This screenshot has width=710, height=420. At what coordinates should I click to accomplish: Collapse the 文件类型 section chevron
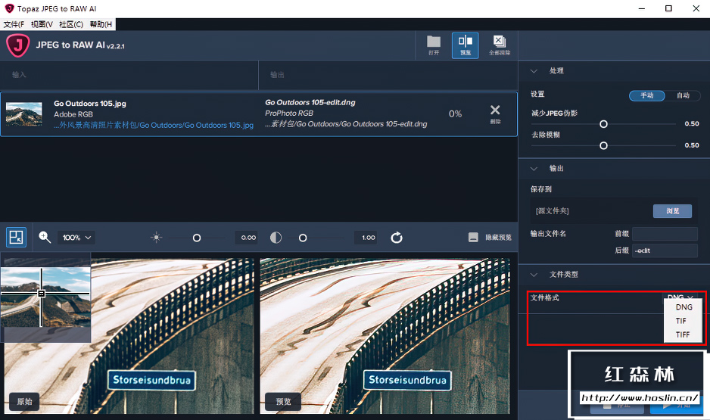click(534, 275)
